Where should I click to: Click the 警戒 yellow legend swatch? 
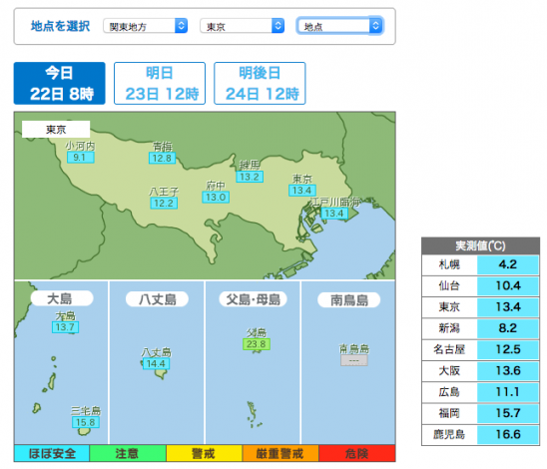coord(204,453)
